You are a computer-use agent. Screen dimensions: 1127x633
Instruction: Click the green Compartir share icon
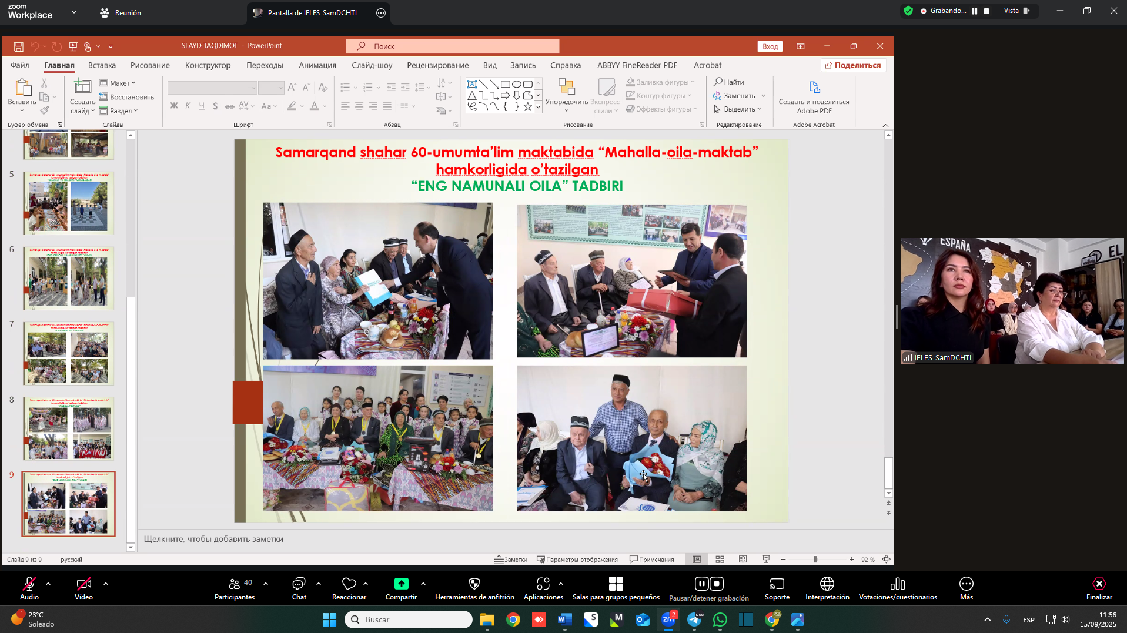(401, 584)
